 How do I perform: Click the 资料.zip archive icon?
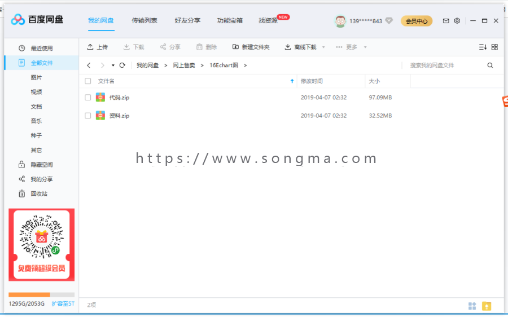[x=100, y=115]
